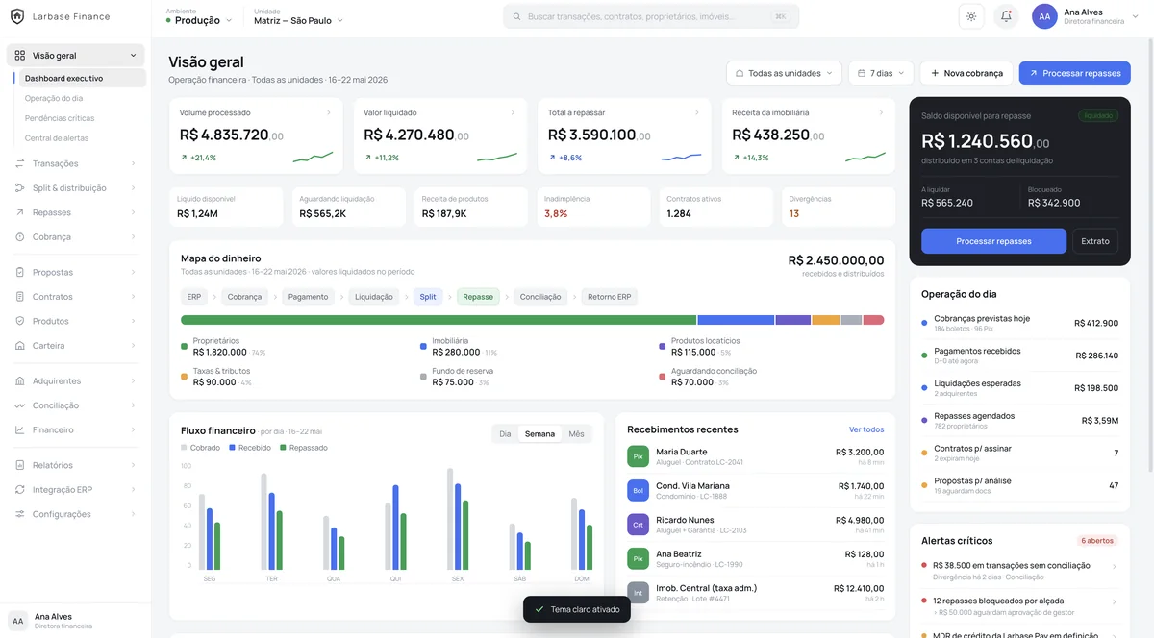Click the Ana Alves profile in sidebar footer
Viewport: 1154px width, 638px height.
click(x=75, y=621)
